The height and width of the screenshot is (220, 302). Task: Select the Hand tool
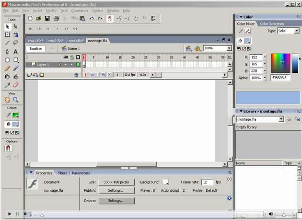(8, 100)
